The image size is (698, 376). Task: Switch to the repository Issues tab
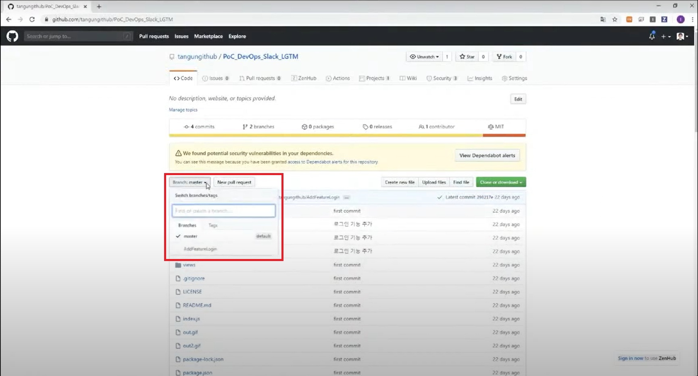pos(216,78)
